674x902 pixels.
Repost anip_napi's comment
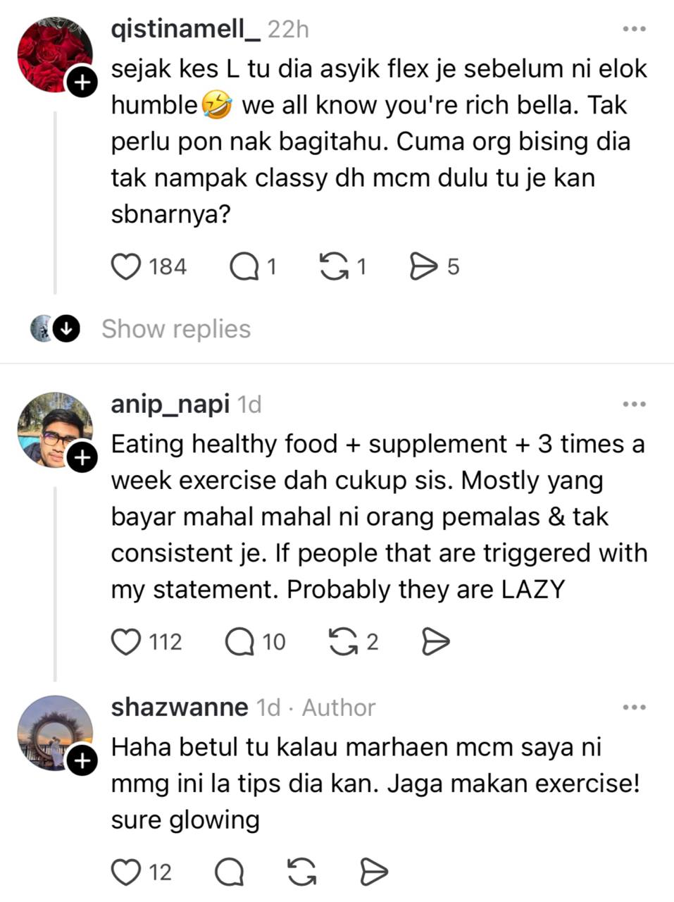coord(344,642)
